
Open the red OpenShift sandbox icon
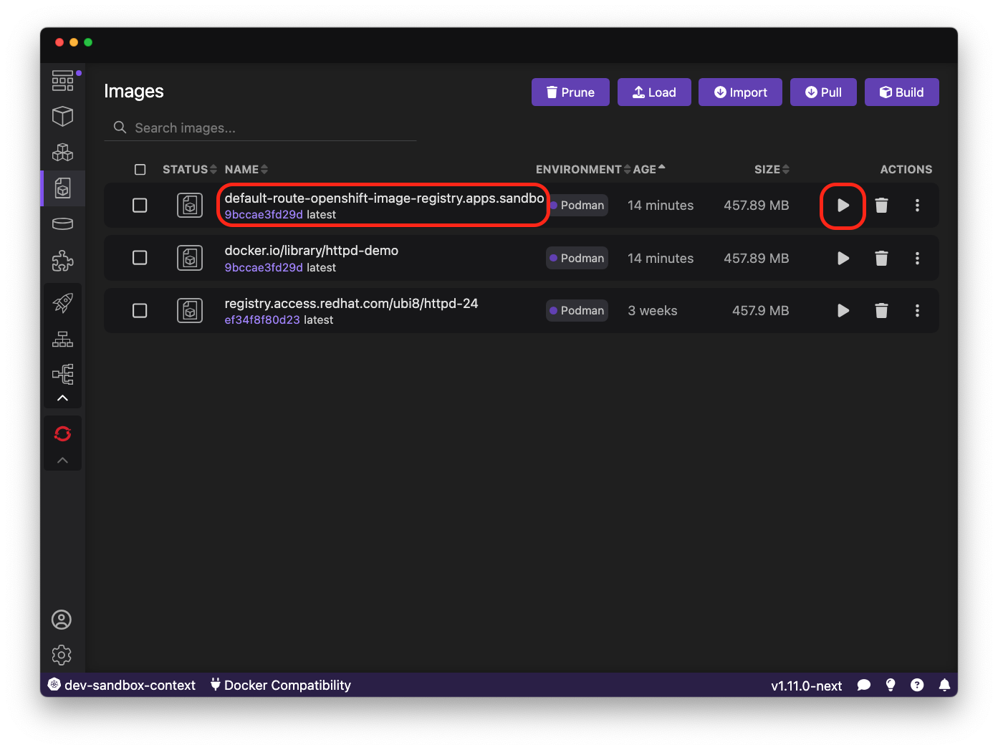(62, 433)
